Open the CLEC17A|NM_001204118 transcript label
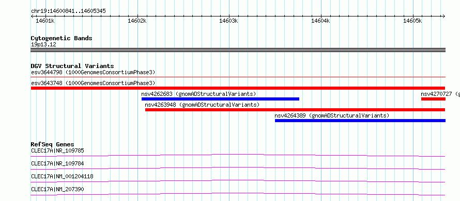The image size is (460, 201). (x=62, y=176)
